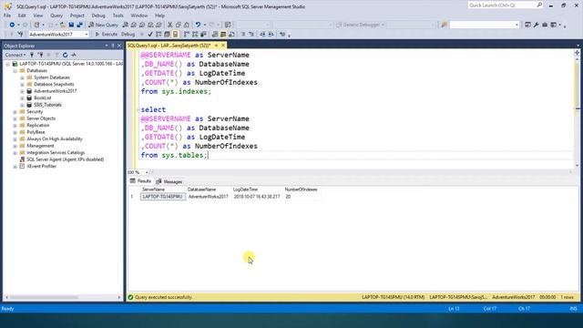Click the Find in Files icon beside search box

pyautogui.click(x=444, y=25)
